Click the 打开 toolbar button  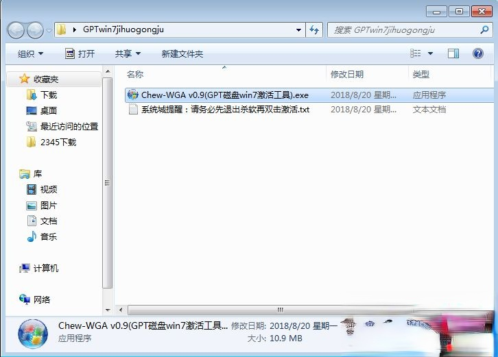click(80, 53)
